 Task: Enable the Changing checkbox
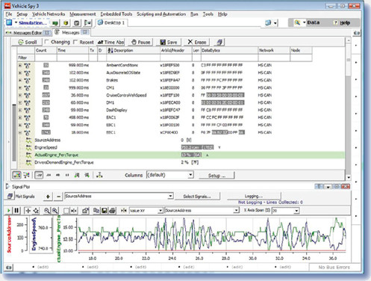tap(46, 42)
